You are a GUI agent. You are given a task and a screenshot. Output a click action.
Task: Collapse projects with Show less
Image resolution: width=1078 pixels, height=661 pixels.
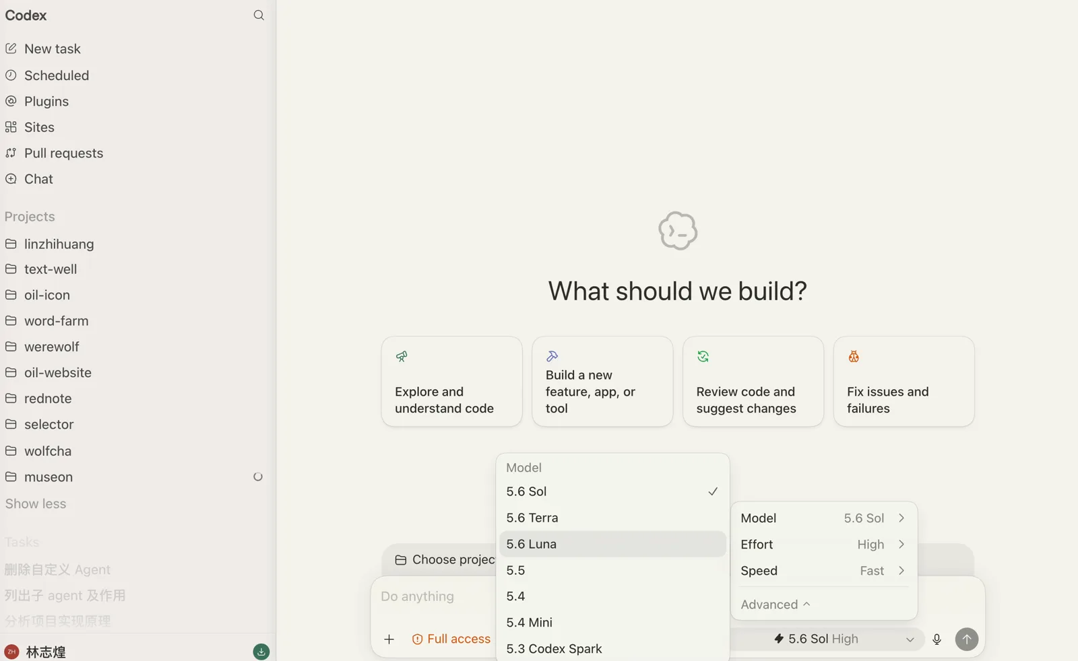pos(36,503)
